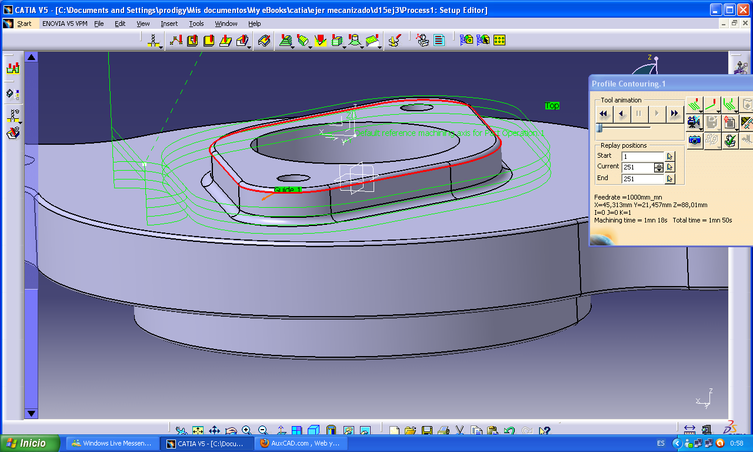This screenshot has width=753, height=452.
Task: Click the pencil operation icon
Action: pyautogui.click(x=321, y=40)
